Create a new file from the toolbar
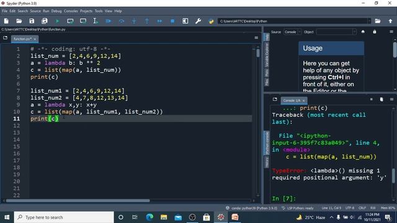The image size is (397, 223). tap(6, 21)
